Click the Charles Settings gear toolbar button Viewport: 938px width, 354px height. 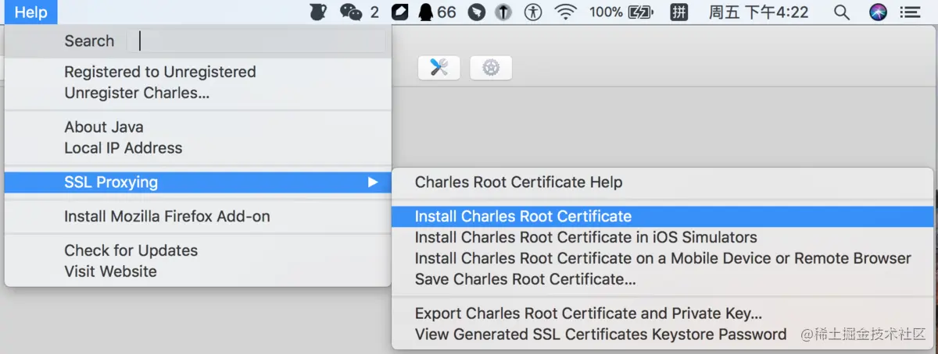click(x=491, y=68)
